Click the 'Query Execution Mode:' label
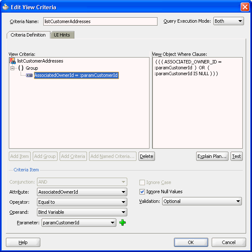 pos(187,21)
